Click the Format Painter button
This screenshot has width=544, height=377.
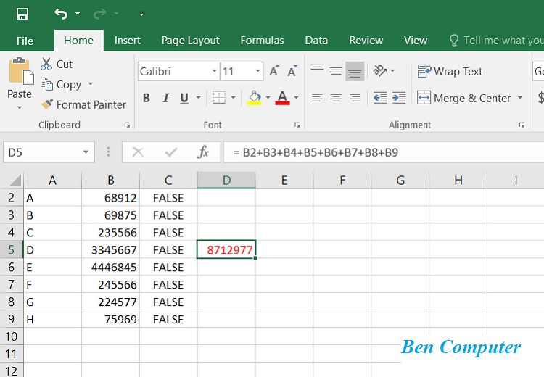click(83, 104)
